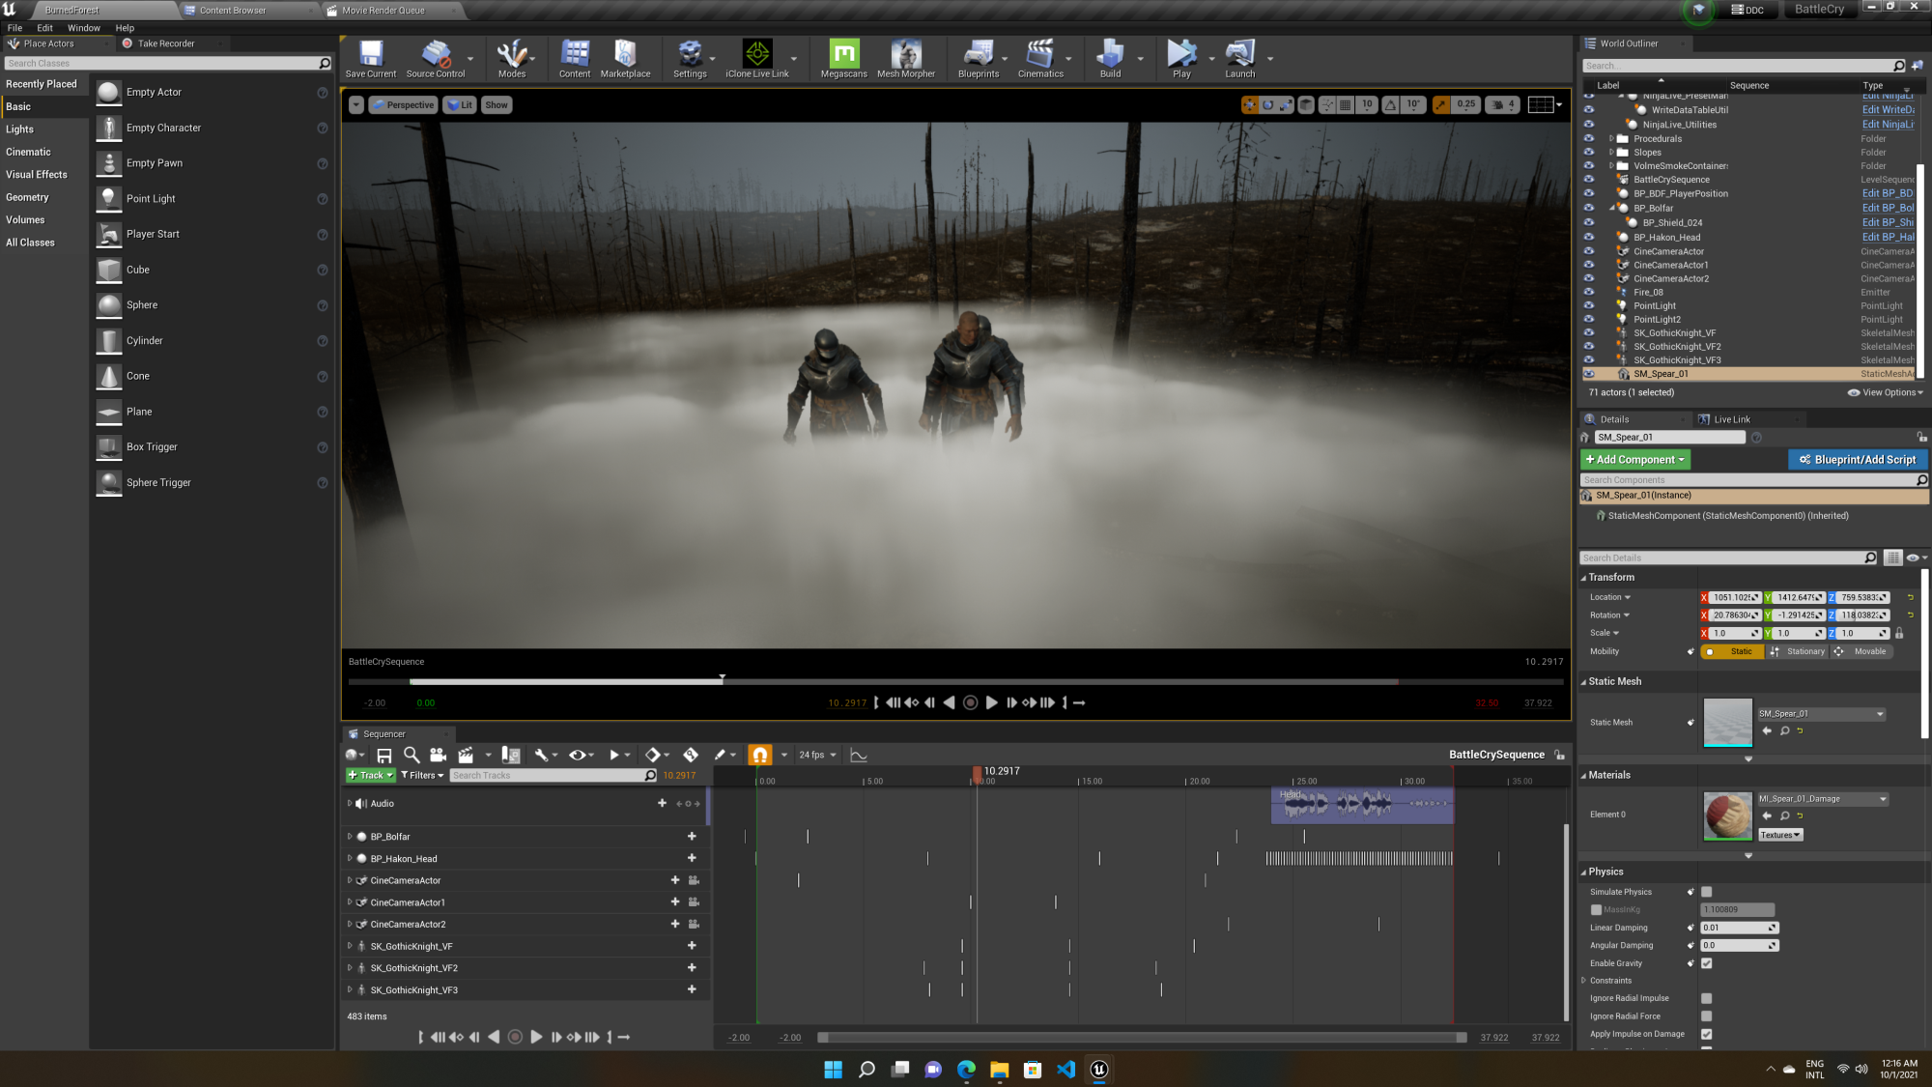The width and height of the screenshot is (1932, 1087).
Task: Click the Sequencer render movie clapperboard icon
Action: click(x=466, y=755)
